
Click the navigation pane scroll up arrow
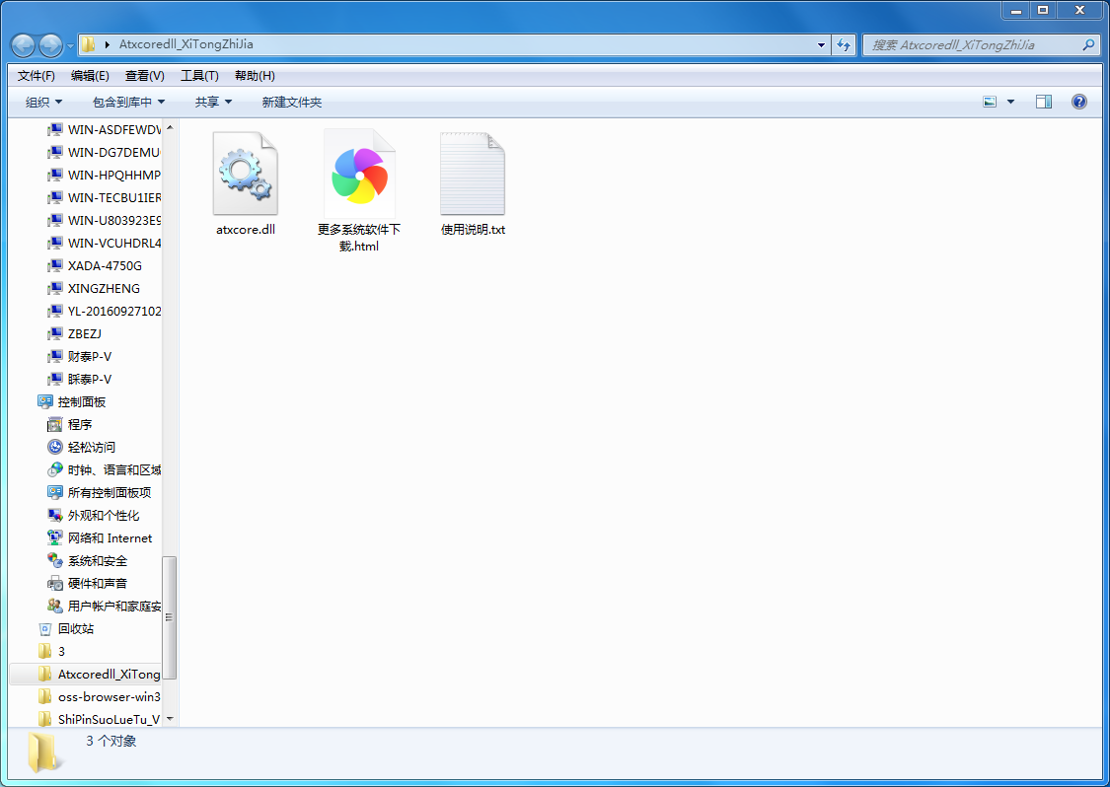(x=170, y=126)
